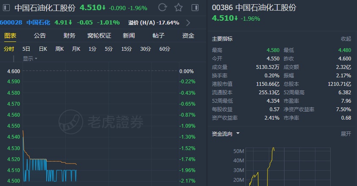Open the 财务 tab
This screenshot has height=186, width=357.
pos(70,36)
